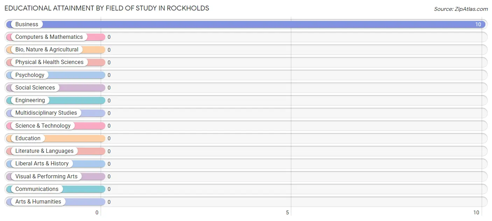Click the chart title about Rockholds
This screenshot has height=221, width=492.
pyautogui.click(x=107, y=8)
